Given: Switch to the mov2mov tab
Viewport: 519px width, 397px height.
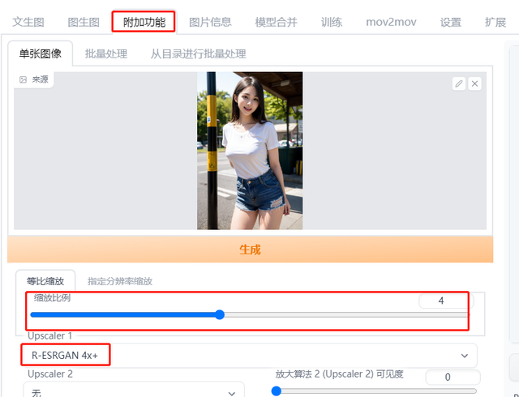Looking at the screenshot, I should (391, 22).
